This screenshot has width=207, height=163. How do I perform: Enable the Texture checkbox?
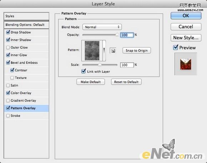click(12, 78)
